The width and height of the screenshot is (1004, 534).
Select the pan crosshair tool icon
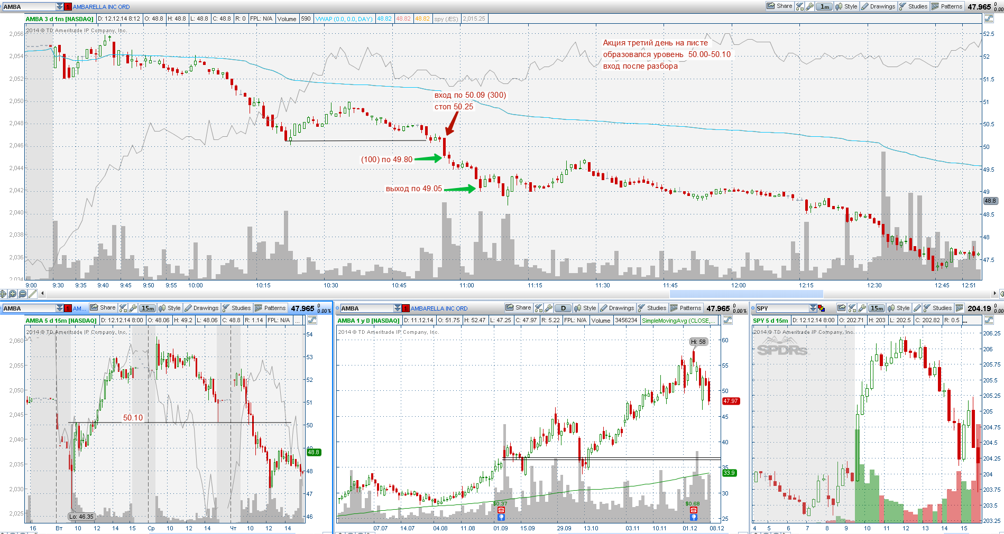coord(4,294)
